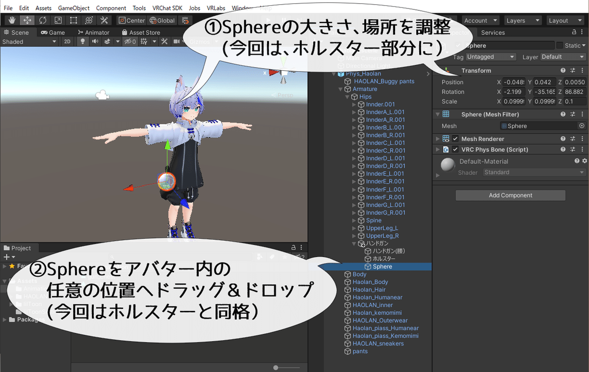Open Mesh Filter more options menu
Viewport: 589px width, 372px height.
click(x=583, y=114)
